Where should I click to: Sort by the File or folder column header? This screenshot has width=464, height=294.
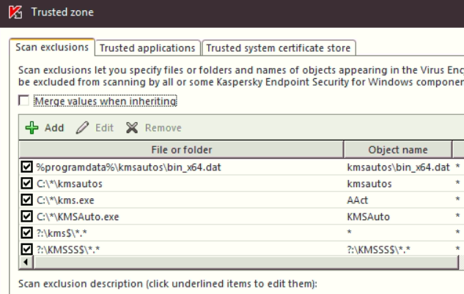point(182,150)
